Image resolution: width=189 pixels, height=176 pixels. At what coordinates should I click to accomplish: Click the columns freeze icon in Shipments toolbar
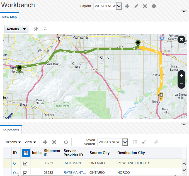[135, 142]
